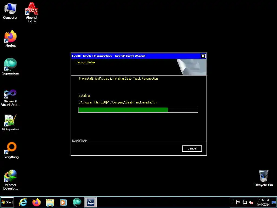Open the network status tray icon
This screenshot has height=208, width=277.
pyautogui.click(x=245, y=202)
